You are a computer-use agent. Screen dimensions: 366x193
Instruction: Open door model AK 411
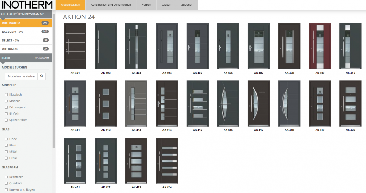pyautogui.click(x=75, y=103)
